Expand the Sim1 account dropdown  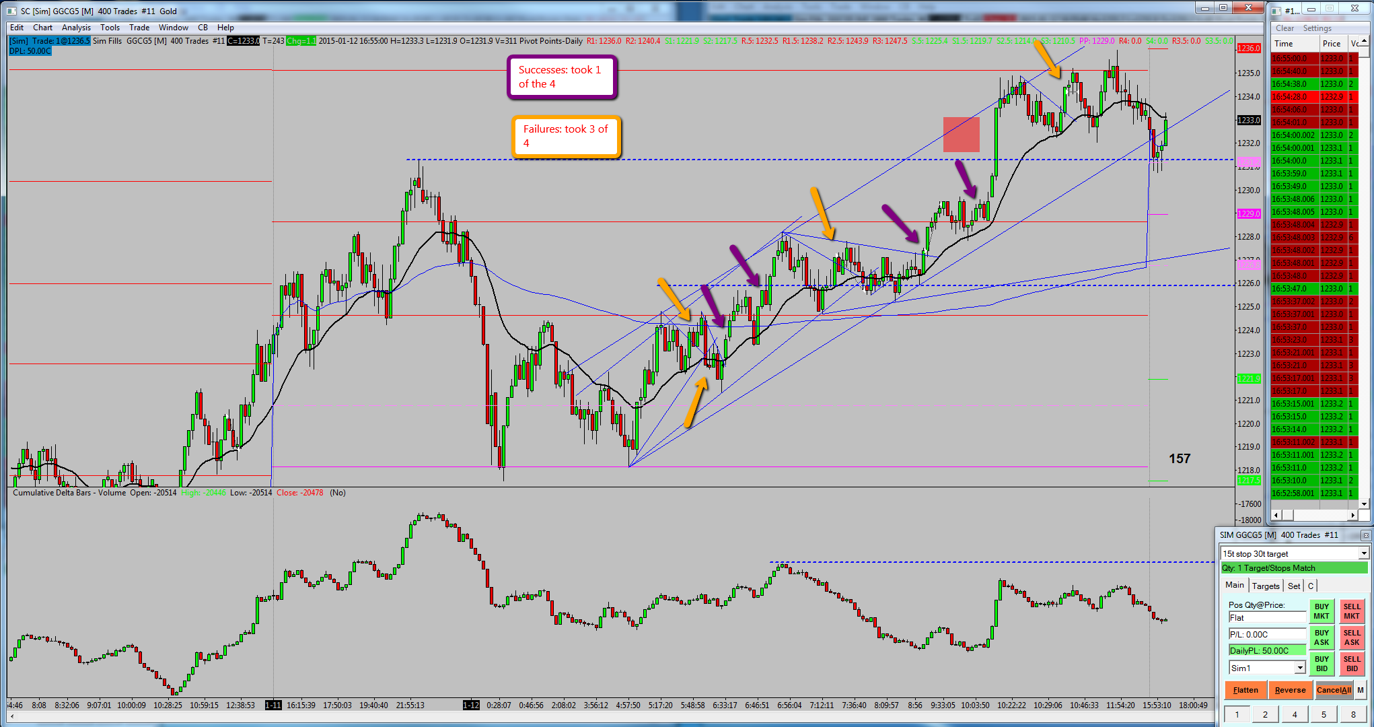(x=1300, y=668)
